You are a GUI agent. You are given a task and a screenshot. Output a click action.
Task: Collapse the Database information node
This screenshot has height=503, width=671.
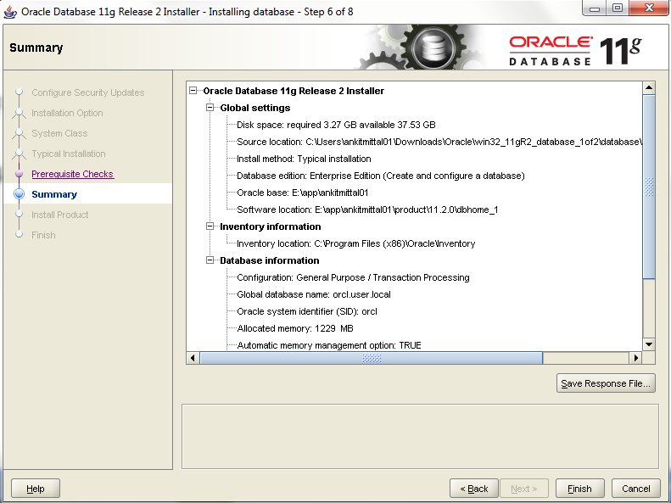click(x=210, y=260)
